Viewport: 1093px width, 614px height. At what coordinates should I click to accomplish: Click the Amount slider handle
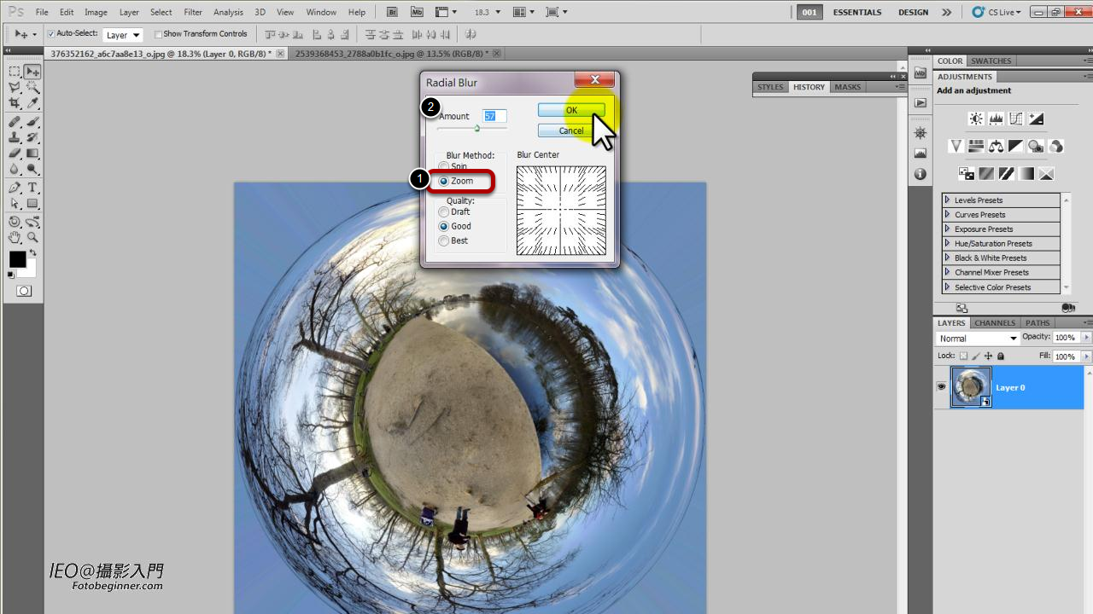click(x=477, y=129)
